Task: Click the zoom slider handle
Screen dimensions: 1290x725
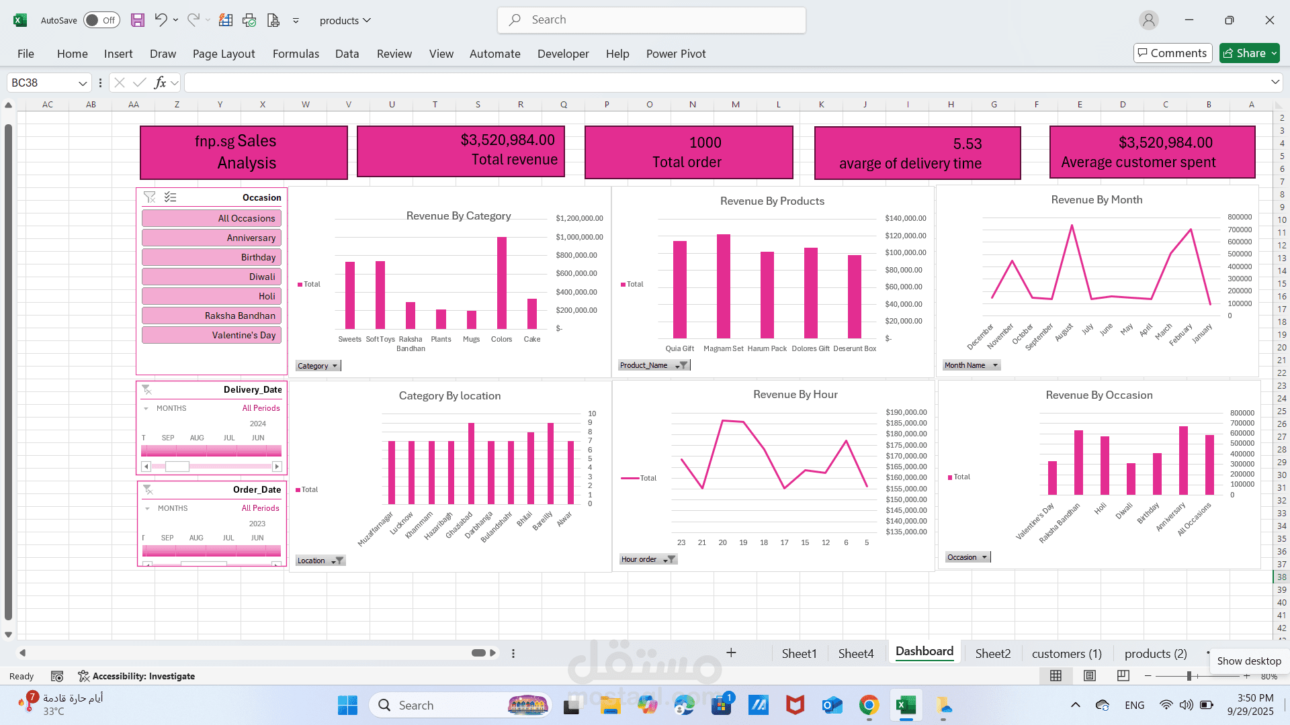Action: click(1189, 676)
